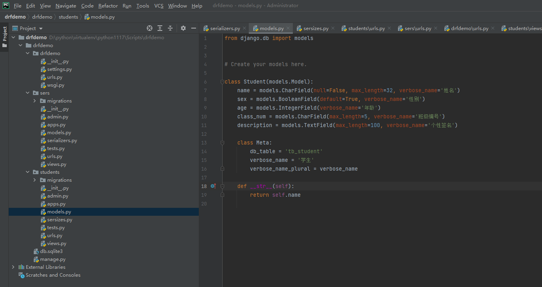
Task: Click the bookmark icon below Project tab
Action: pos(4,46)
